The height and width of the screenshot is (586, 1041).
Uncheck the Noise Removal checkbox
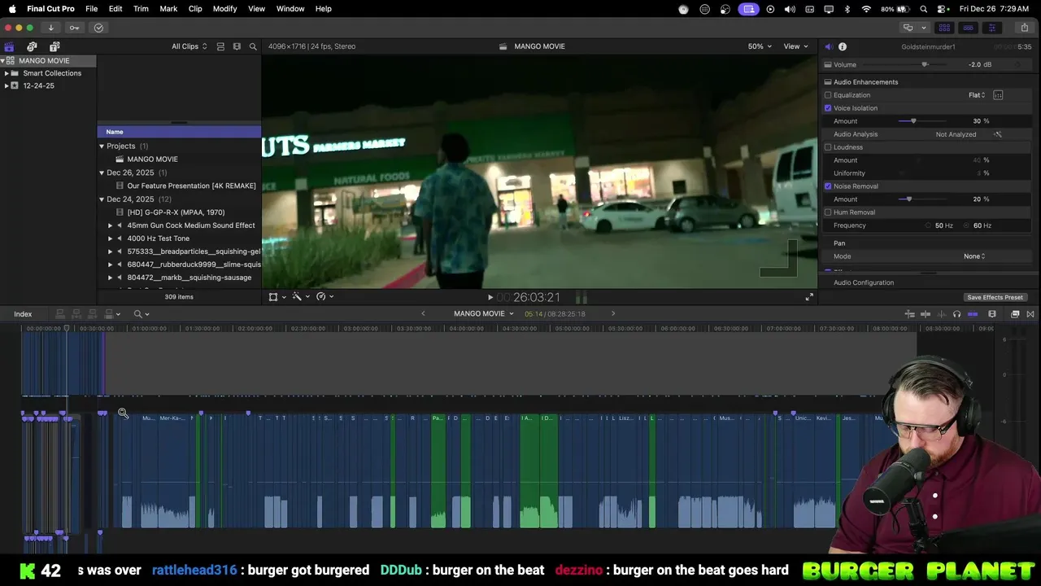(x=828, y=186)
